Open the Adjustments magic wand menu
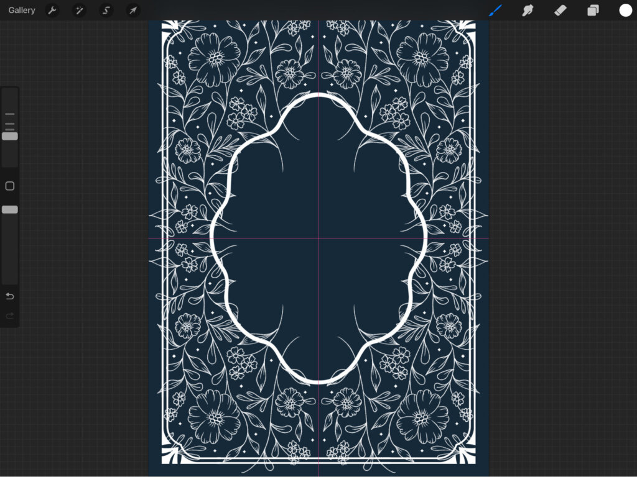This screenshot has width=637, height=477. pos(79,10)
